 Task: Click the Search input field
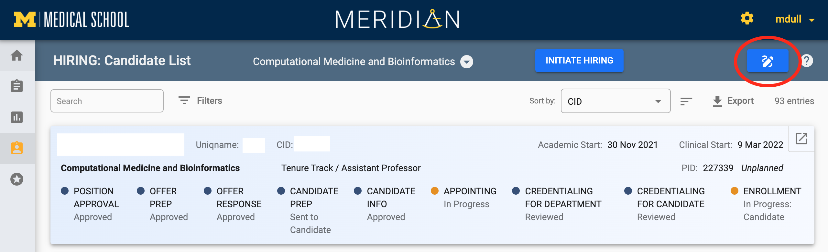point(107,101)
